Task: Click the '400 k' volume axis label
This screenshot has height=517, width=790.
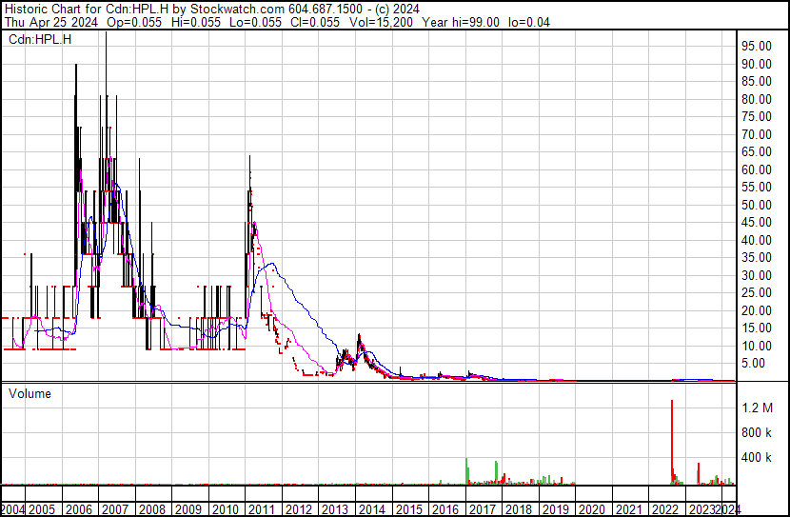Action: (757, 458)
